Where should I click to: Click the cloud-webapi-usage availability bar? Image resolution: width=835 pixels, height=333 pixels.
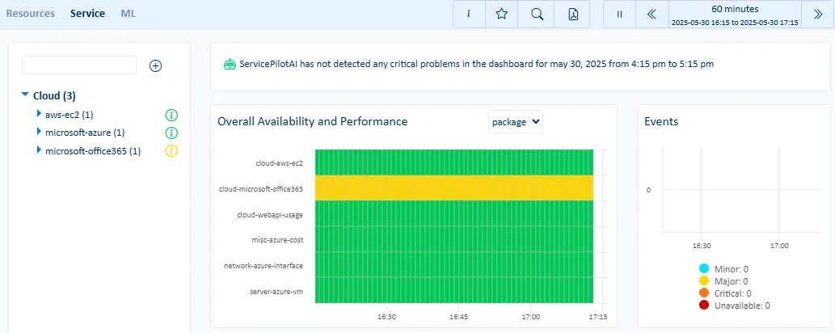point(454,213)
